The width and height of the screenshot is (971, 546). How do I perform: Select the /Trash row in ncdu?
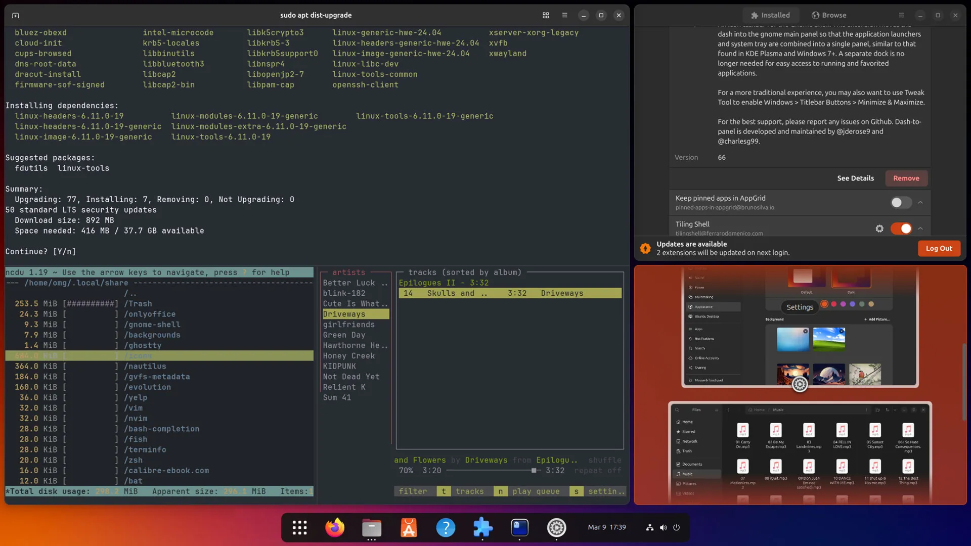pos(159,303)
